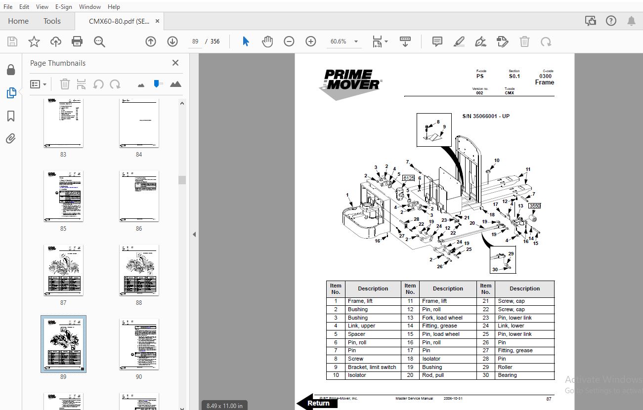643x410 pixels.
Task: Click the current page number field
Action: (x=195, y=41)
